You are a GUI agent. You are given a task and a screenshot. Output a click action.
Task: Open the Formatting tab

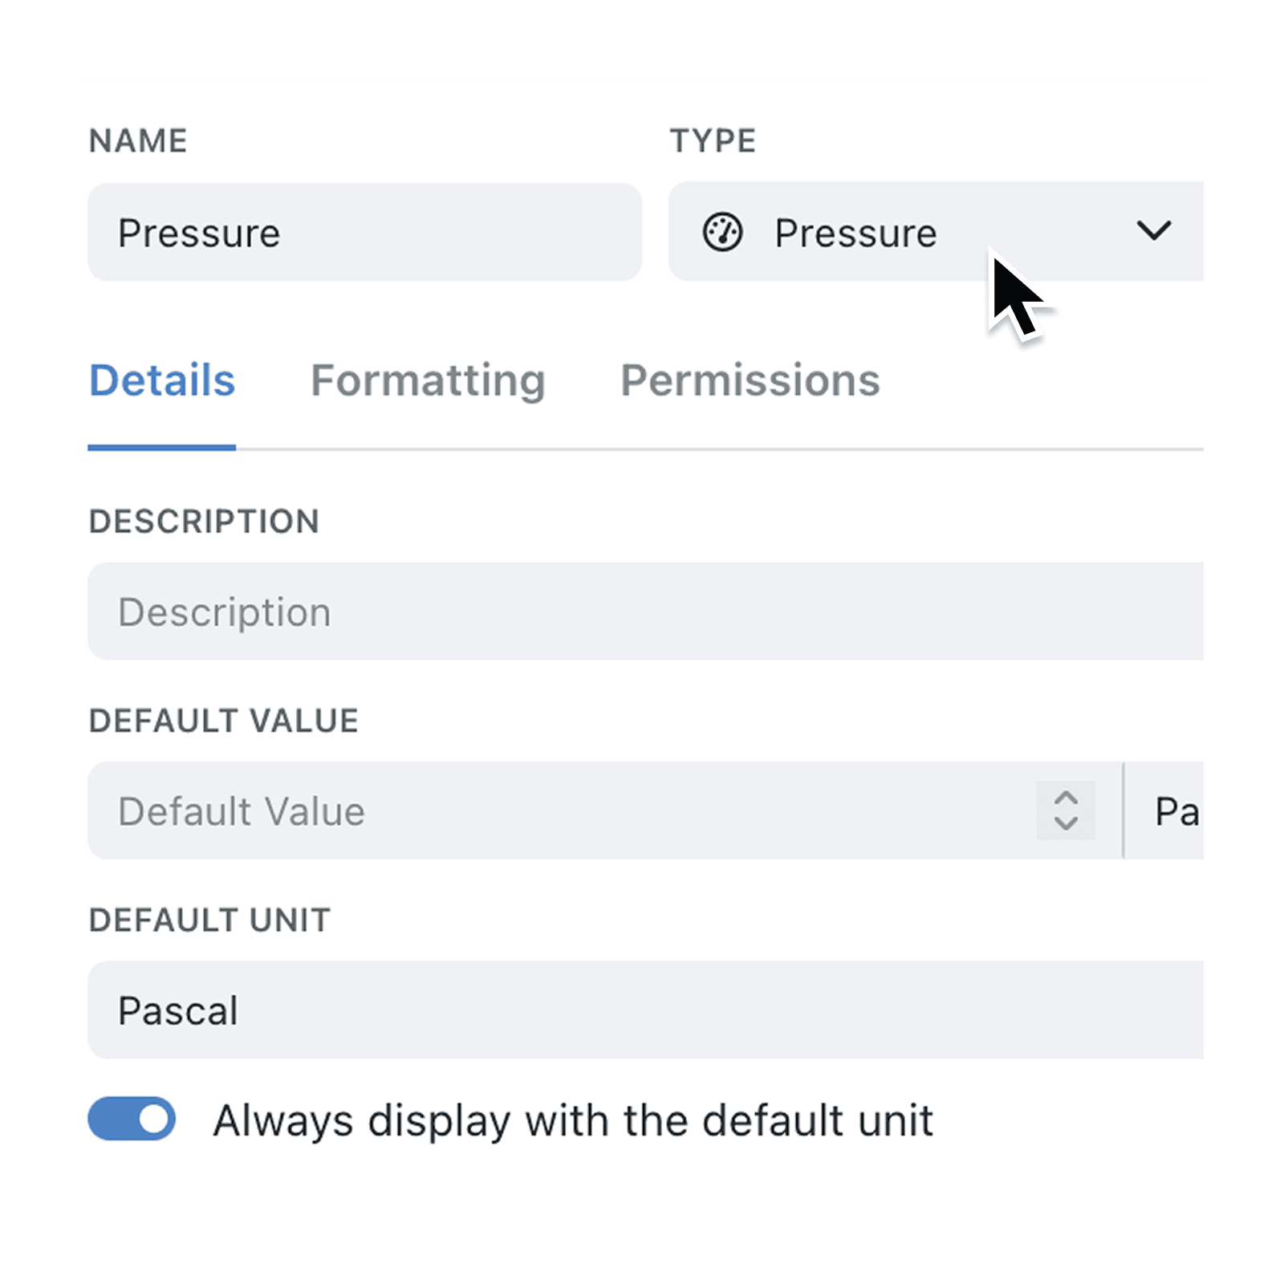pos(428,380)
